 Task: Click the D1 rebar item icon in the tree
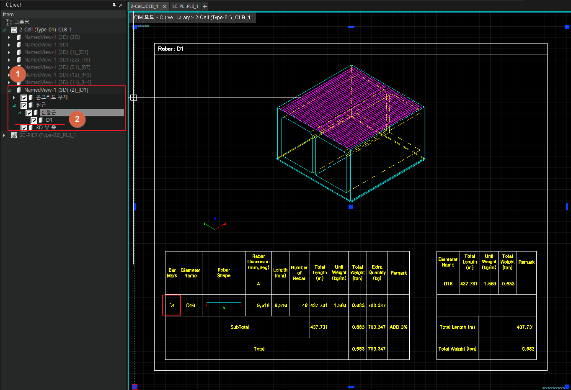point(41,120)
